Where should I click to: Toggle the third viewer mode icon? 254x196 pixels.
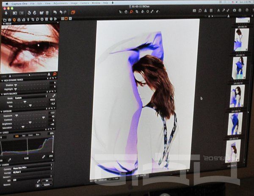(70, 19)
